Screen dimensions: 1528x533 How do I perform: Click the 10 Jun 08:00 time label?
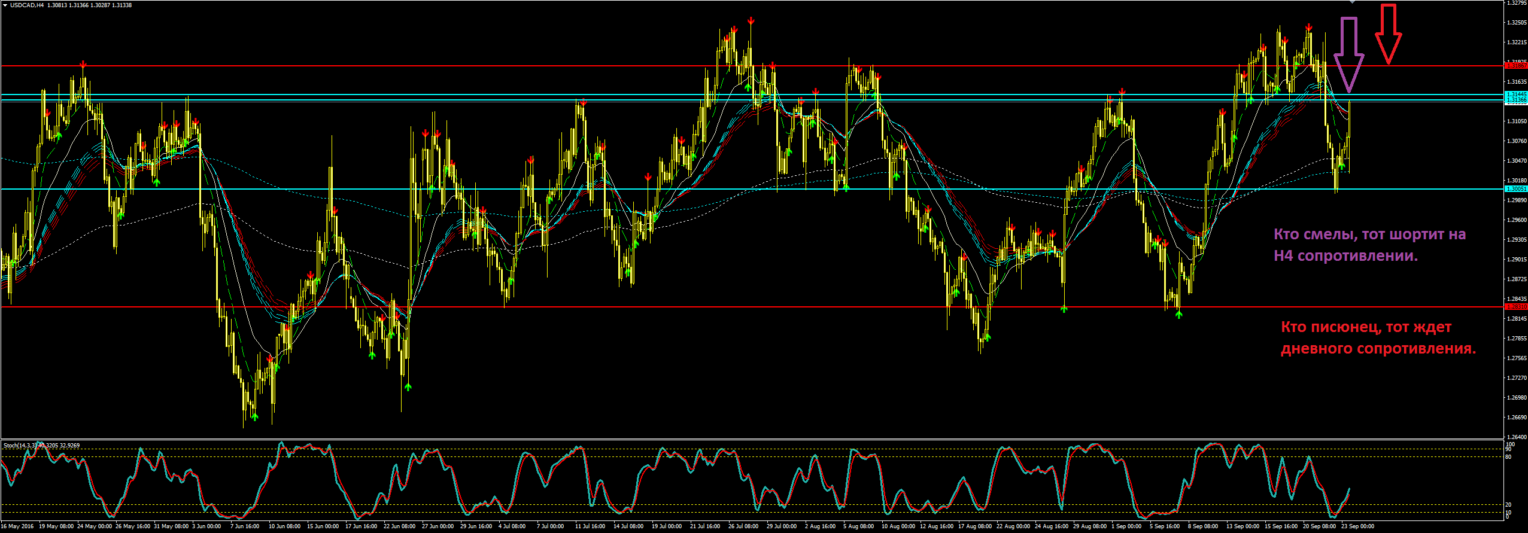[284, 526]
